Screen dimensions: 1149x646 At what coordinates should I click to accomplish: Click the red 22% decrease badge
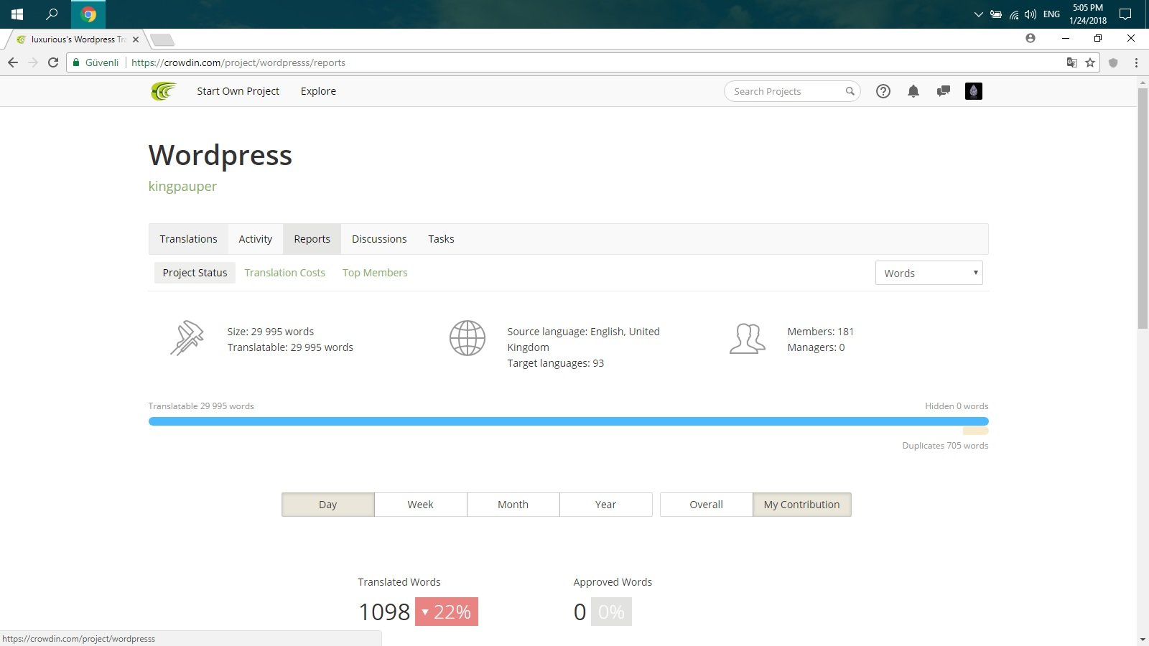pos(447,612)
